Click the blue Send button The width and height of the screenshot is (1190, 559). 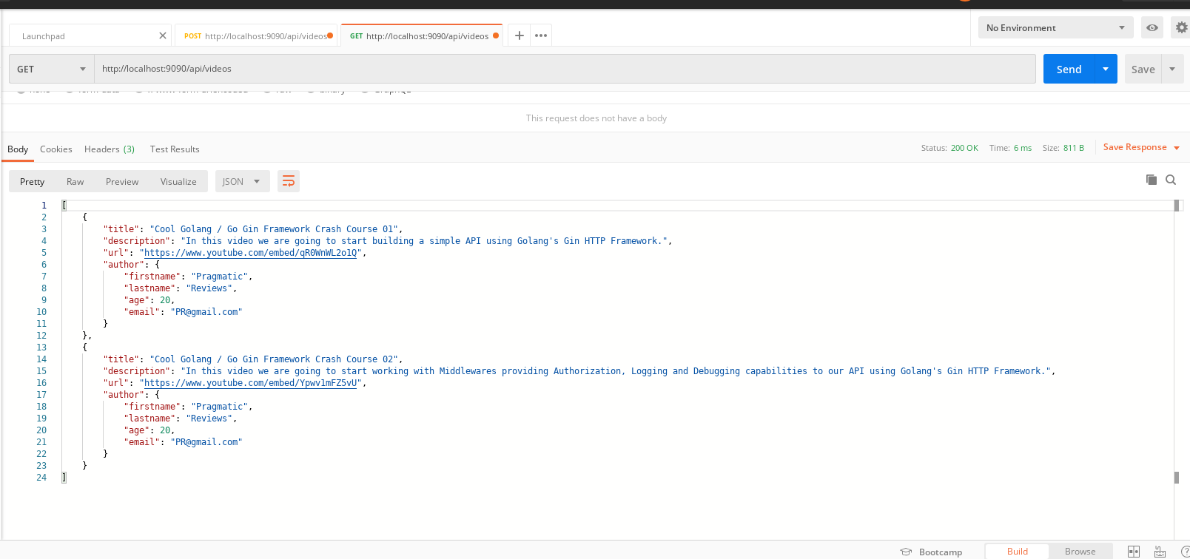(x=1069, y=69)
